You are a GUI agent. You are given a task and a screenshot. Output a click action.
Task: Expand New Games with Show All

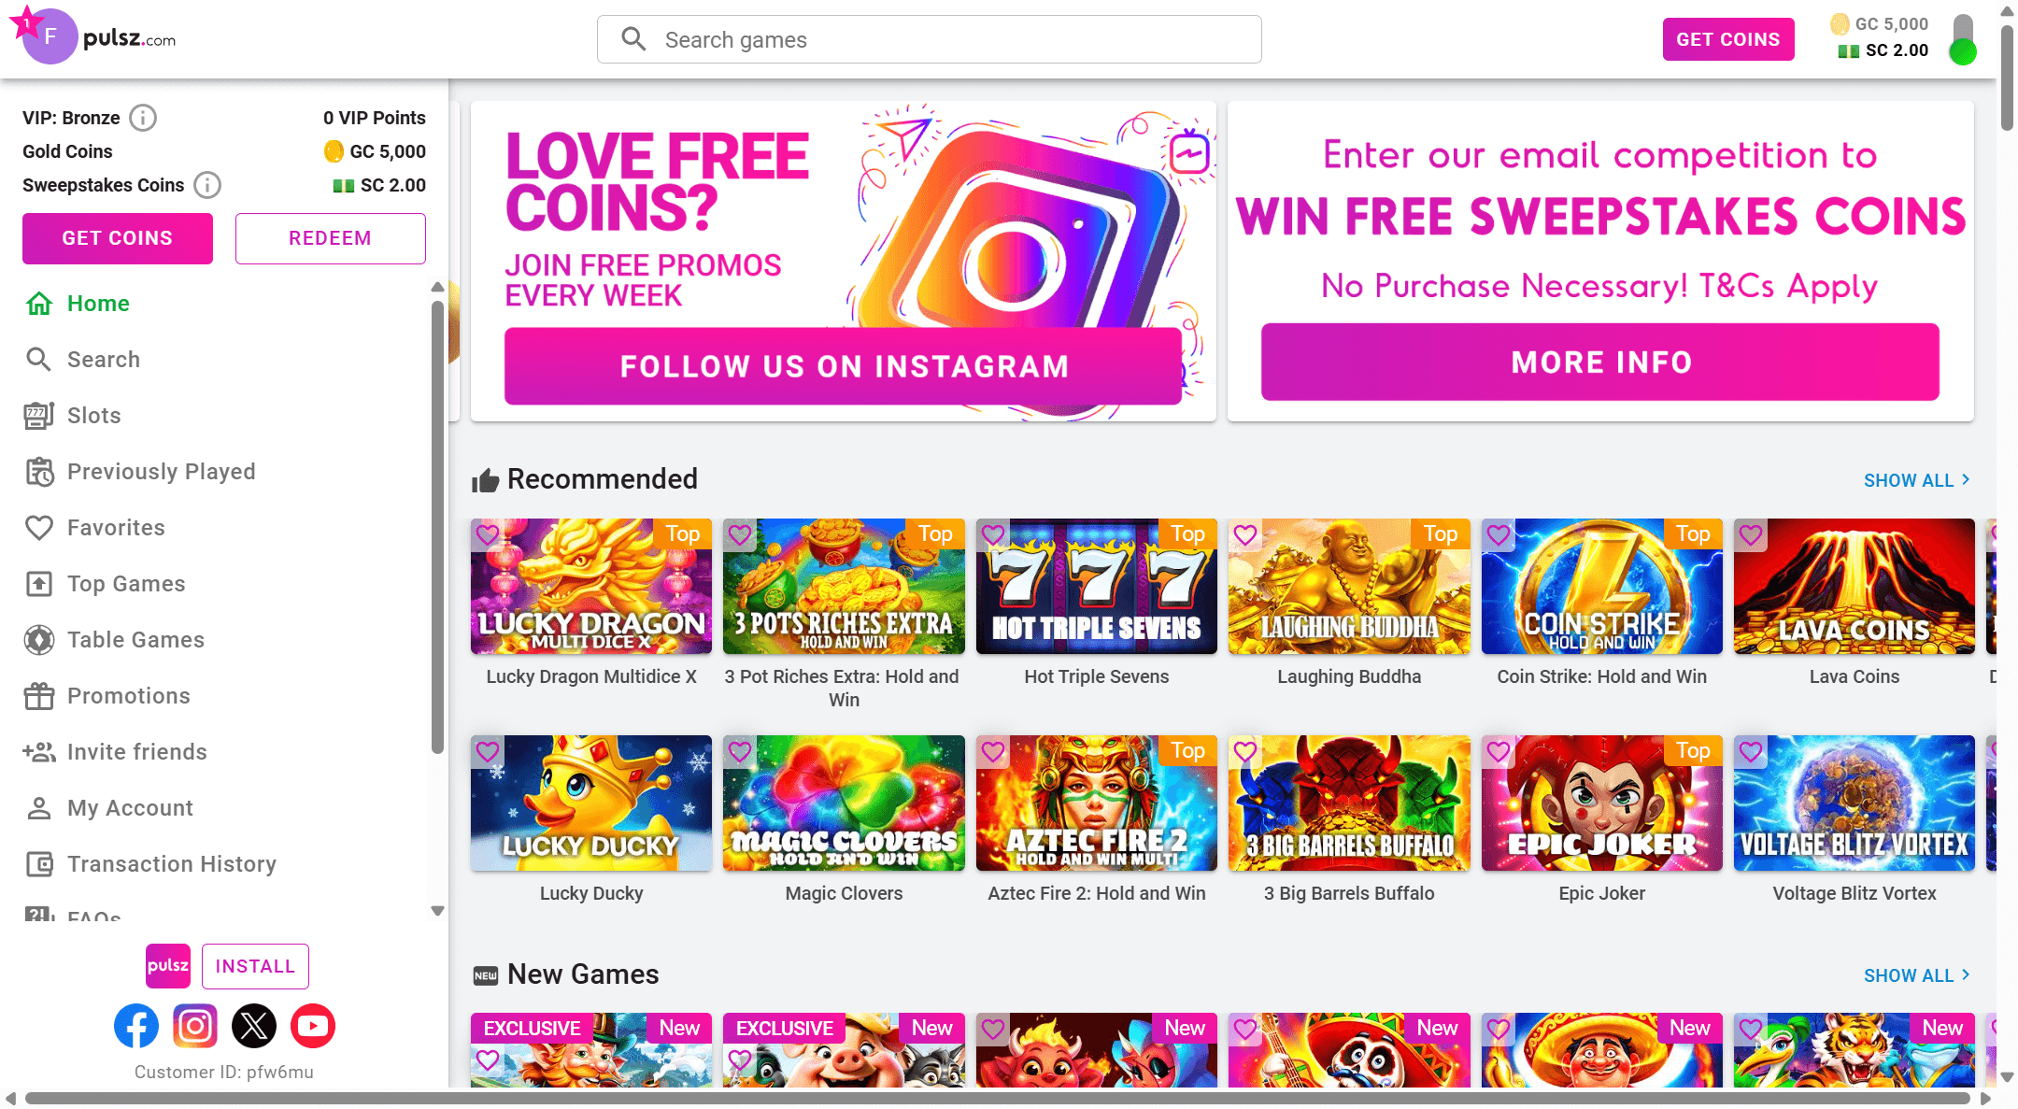click(1917, 975)
